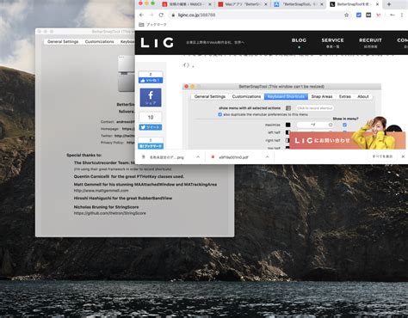The image size is (408, 318).
Task: Click the blue extension icon in Chrome toolbar
Action: 359,15
